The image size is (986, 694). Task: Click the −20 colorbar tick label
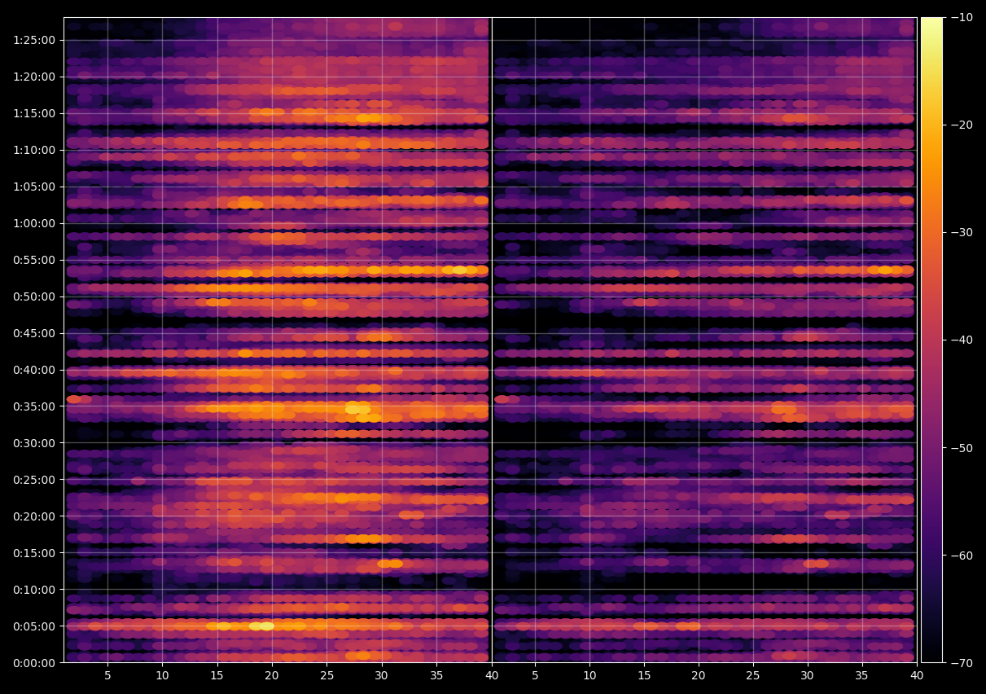(962, 125)
